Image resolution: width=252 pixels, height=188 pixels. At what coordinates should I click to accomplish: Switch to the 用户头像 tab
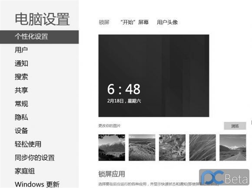tap(167, 22)
